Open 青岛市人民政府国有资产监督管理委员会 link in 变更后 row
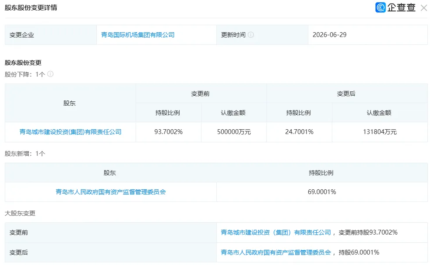Image resolution: width=430 pixels, height=265 pixels. click(x=276, y=252)
